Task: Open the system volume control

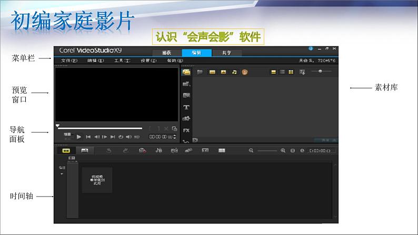Action: point(129,137)
